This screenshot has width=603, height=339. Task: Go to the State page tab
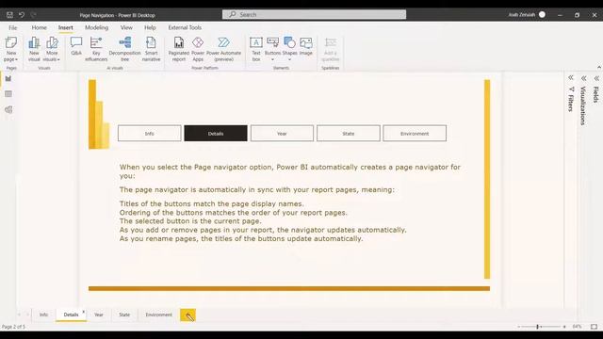click(x=124, y=315)
